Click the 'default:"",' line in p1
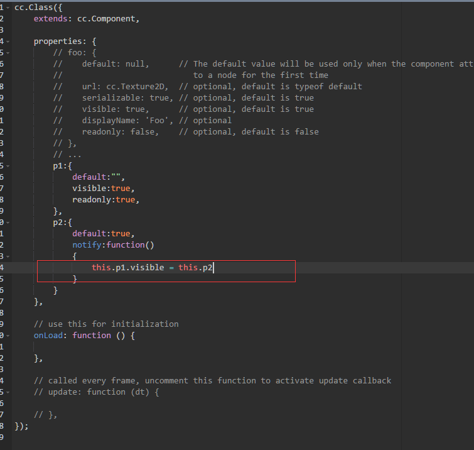Viewport: 474px width, 450px height. pyautogui.click(x=99, y=177)
